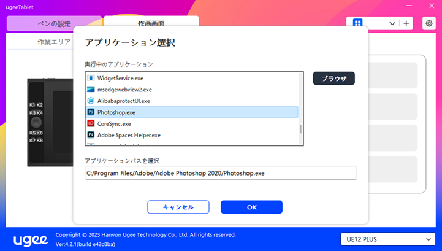This screenshot has width=442, height=251.
Task: Open the UE12 PLUS device dropdown
Action: tap(387, 239)
